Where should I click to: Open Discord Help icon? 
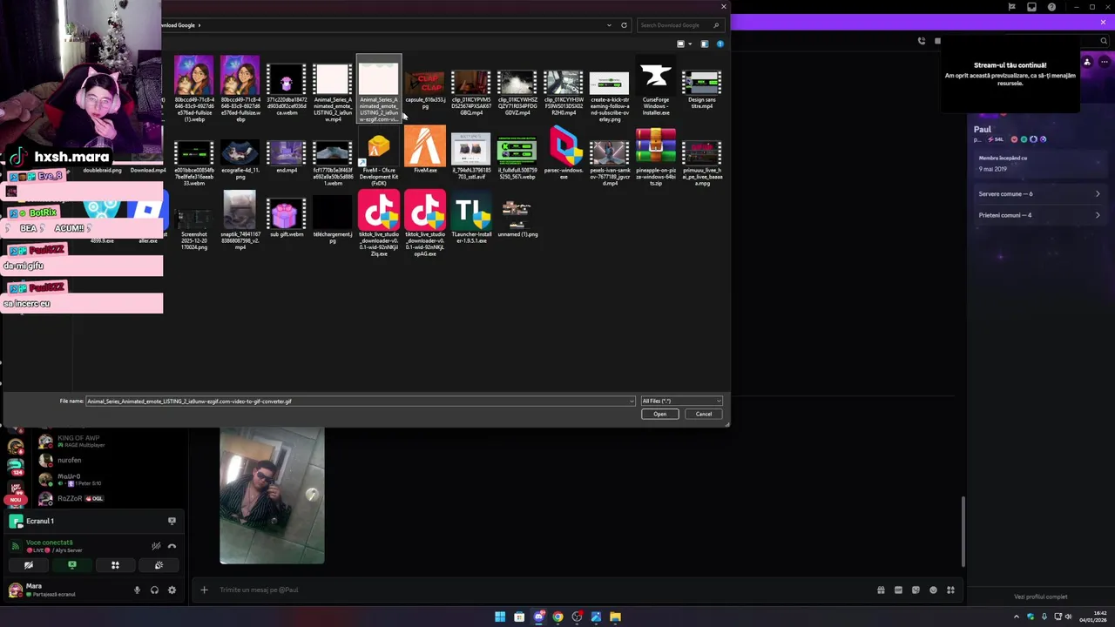tap(1051, 7)
